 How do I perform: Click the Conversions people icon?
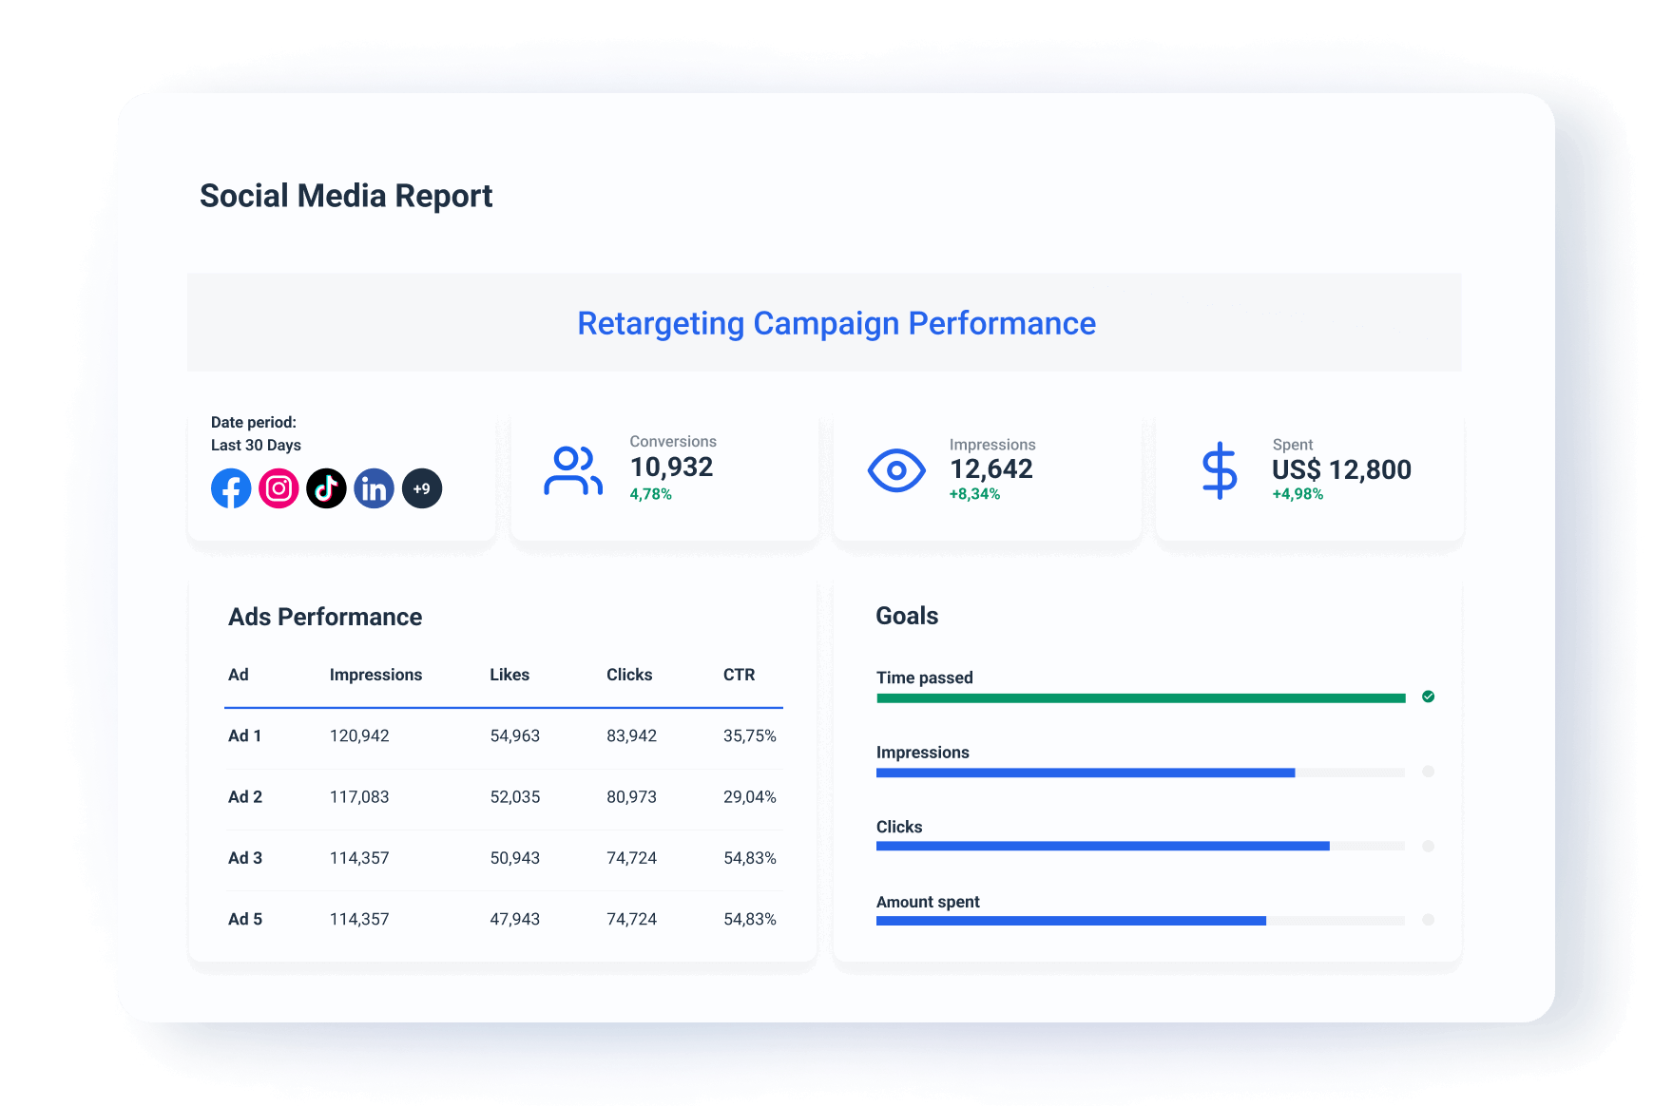[574, 467]
